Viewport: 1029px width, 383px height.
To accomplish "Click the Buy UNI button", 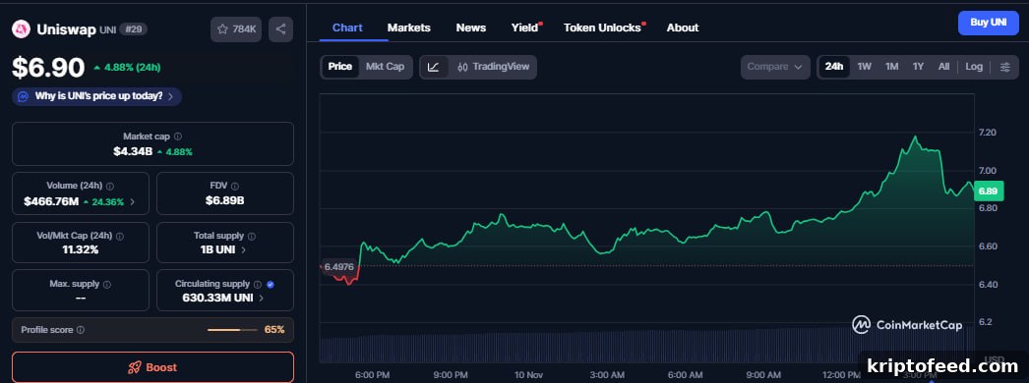I will tap(989, 23).
